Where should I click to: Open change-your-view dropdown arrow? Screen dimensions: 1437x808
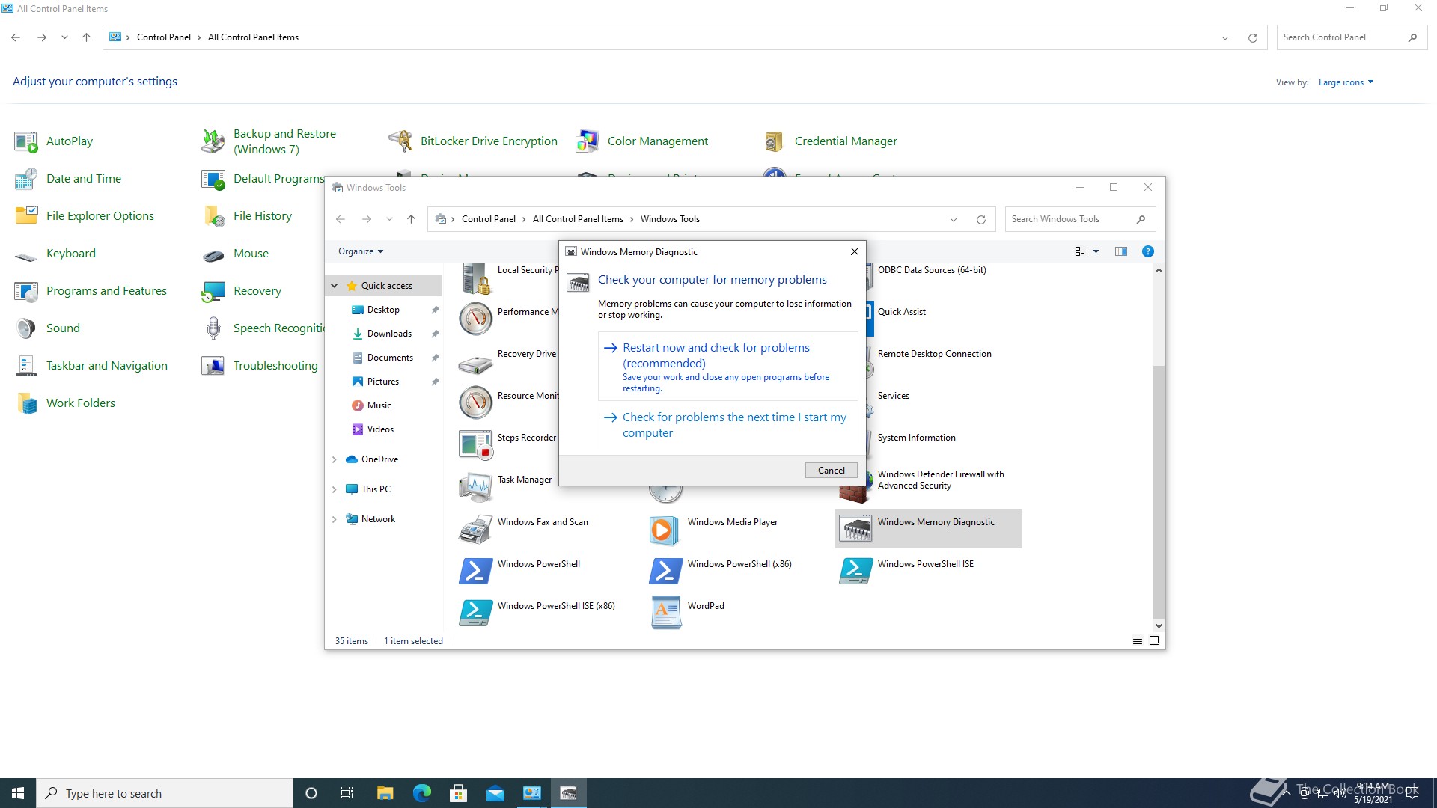tap(1096, 251)
